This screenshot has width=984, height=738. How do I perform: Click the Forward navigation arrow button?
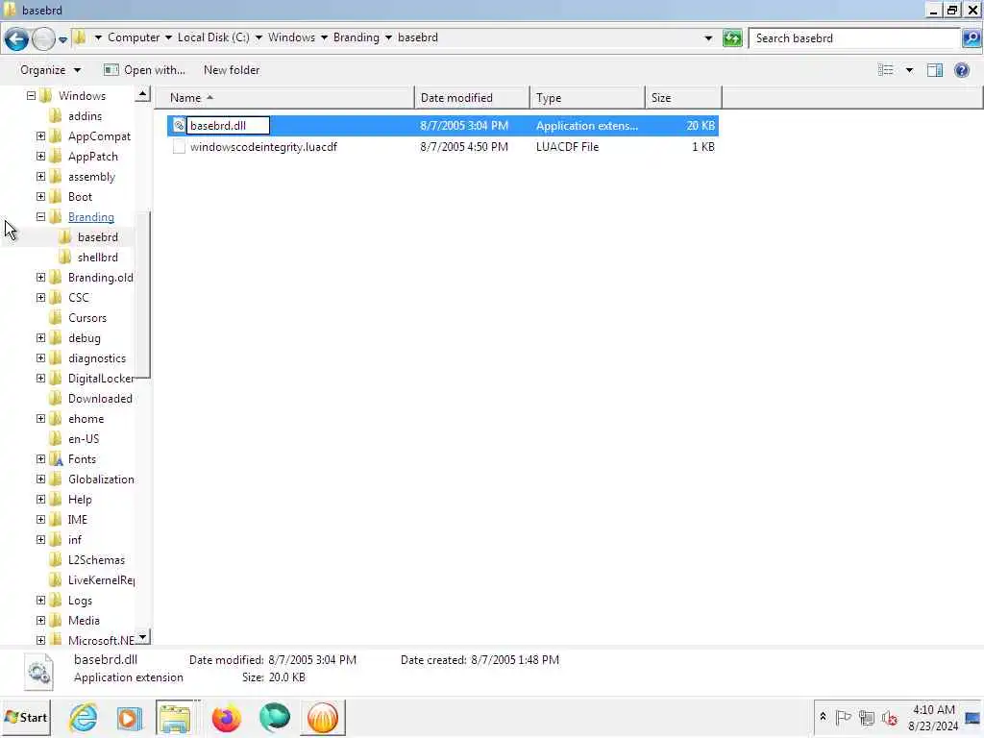43,38
